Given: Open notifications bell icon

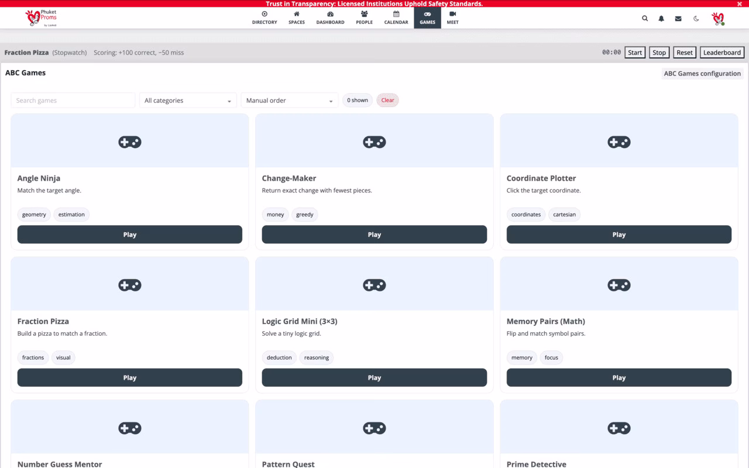Looking at the screenshot, I should [x=661, y=18].
